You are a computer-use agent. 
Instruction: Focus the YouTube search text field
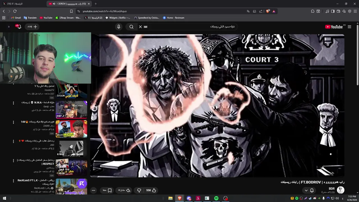click(191, 27)
